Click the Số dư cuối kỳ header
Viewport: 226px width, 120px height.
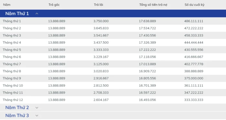195,5
